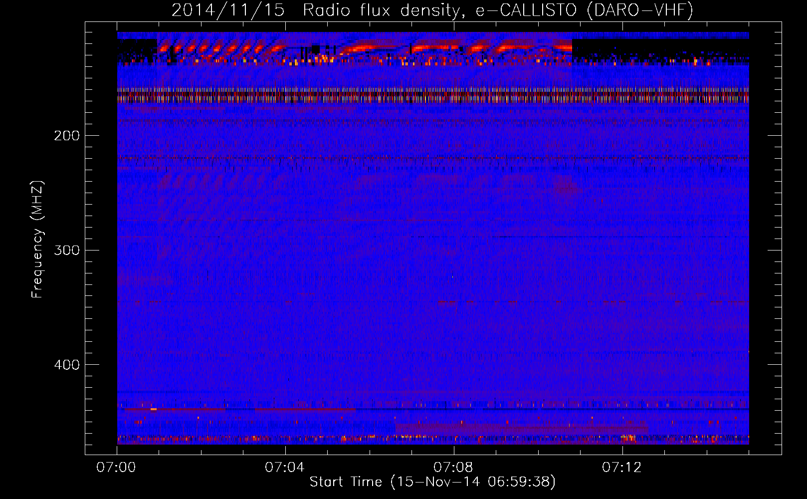Select the '07:00' time axis label
Screen dimensions: 807x499
[x=117, y=468]
